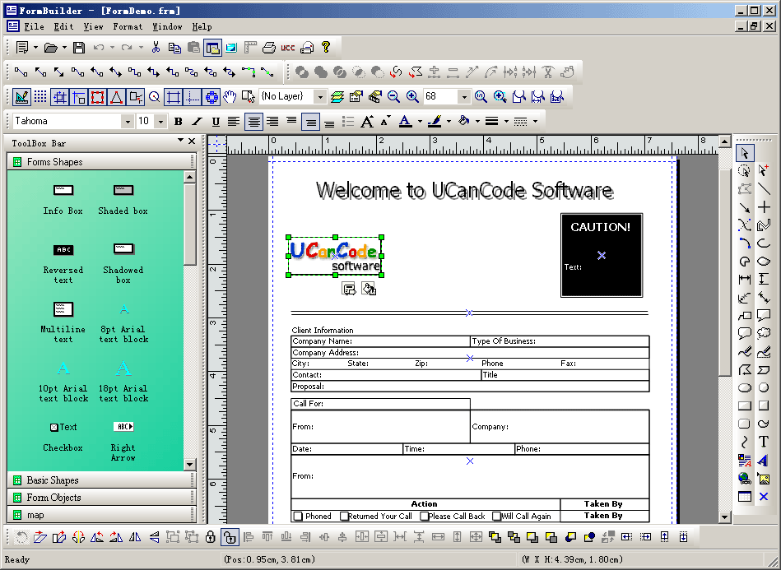
Task: Expand the Basic Shapes category
Action: [x=101, y=480]
